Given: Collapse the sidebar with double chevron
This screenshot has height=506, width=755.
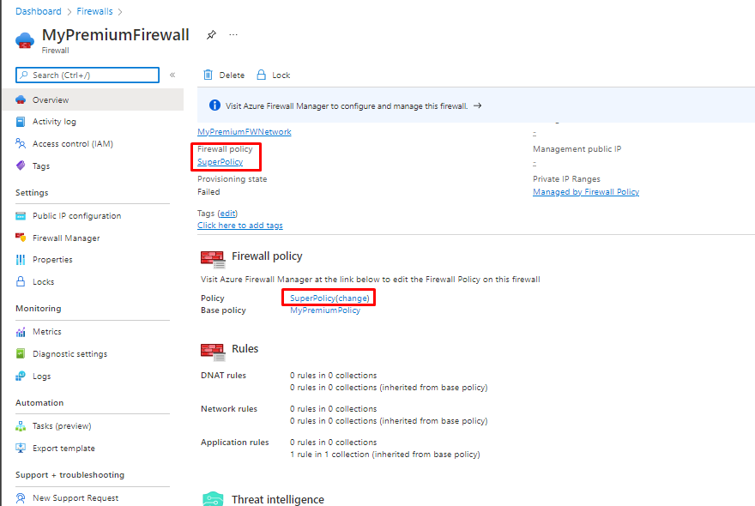Looking at the screenshot, I should [x=172, y=75].
